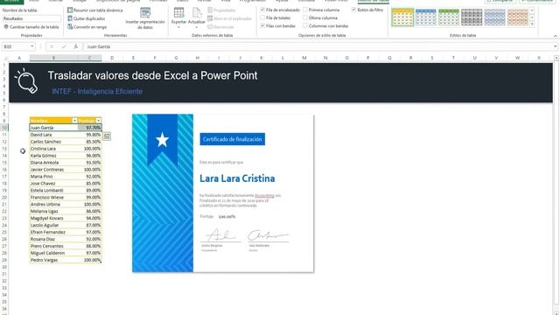Go to next row of table styles
The width and height of the screenshot is (560, 315).
(x=532, y=17)
